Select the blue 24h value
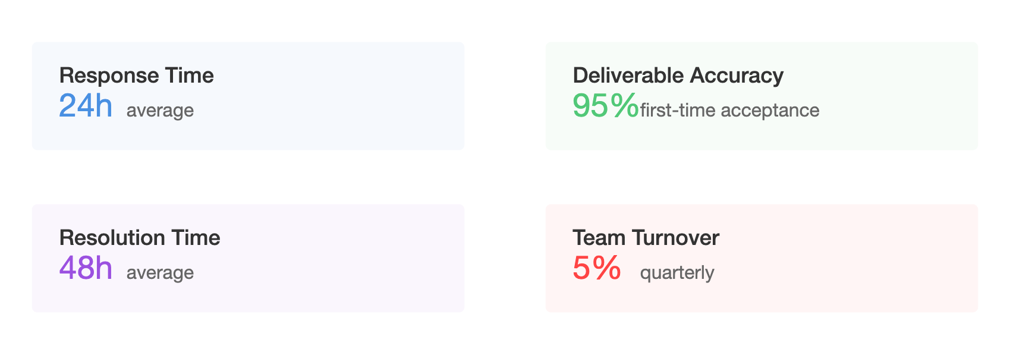 86,106
